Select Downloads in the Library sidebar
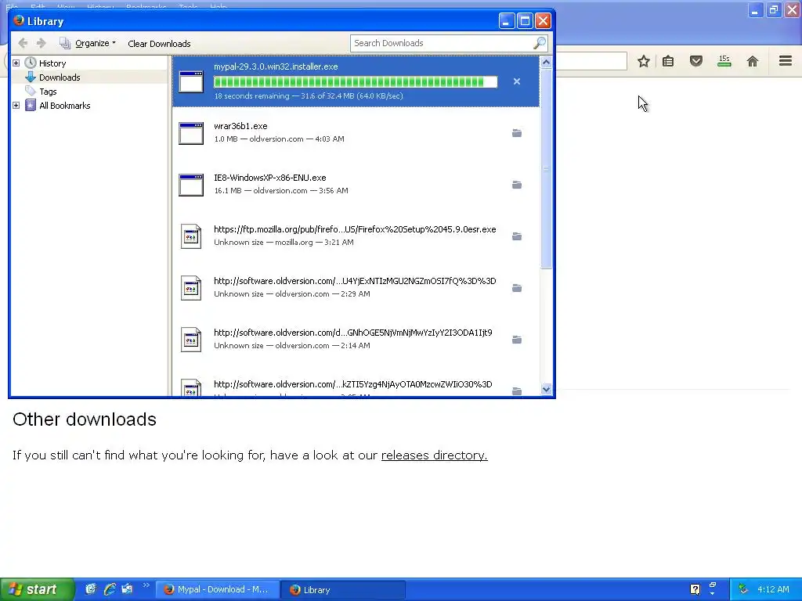The height and width of the screenshot is (601, 802). pos(60,77)
